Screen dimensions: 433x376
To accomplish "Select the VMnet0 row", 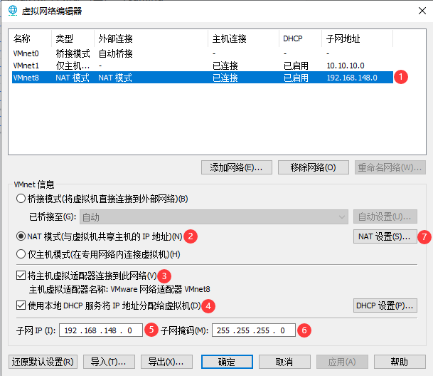I will 203,53.
